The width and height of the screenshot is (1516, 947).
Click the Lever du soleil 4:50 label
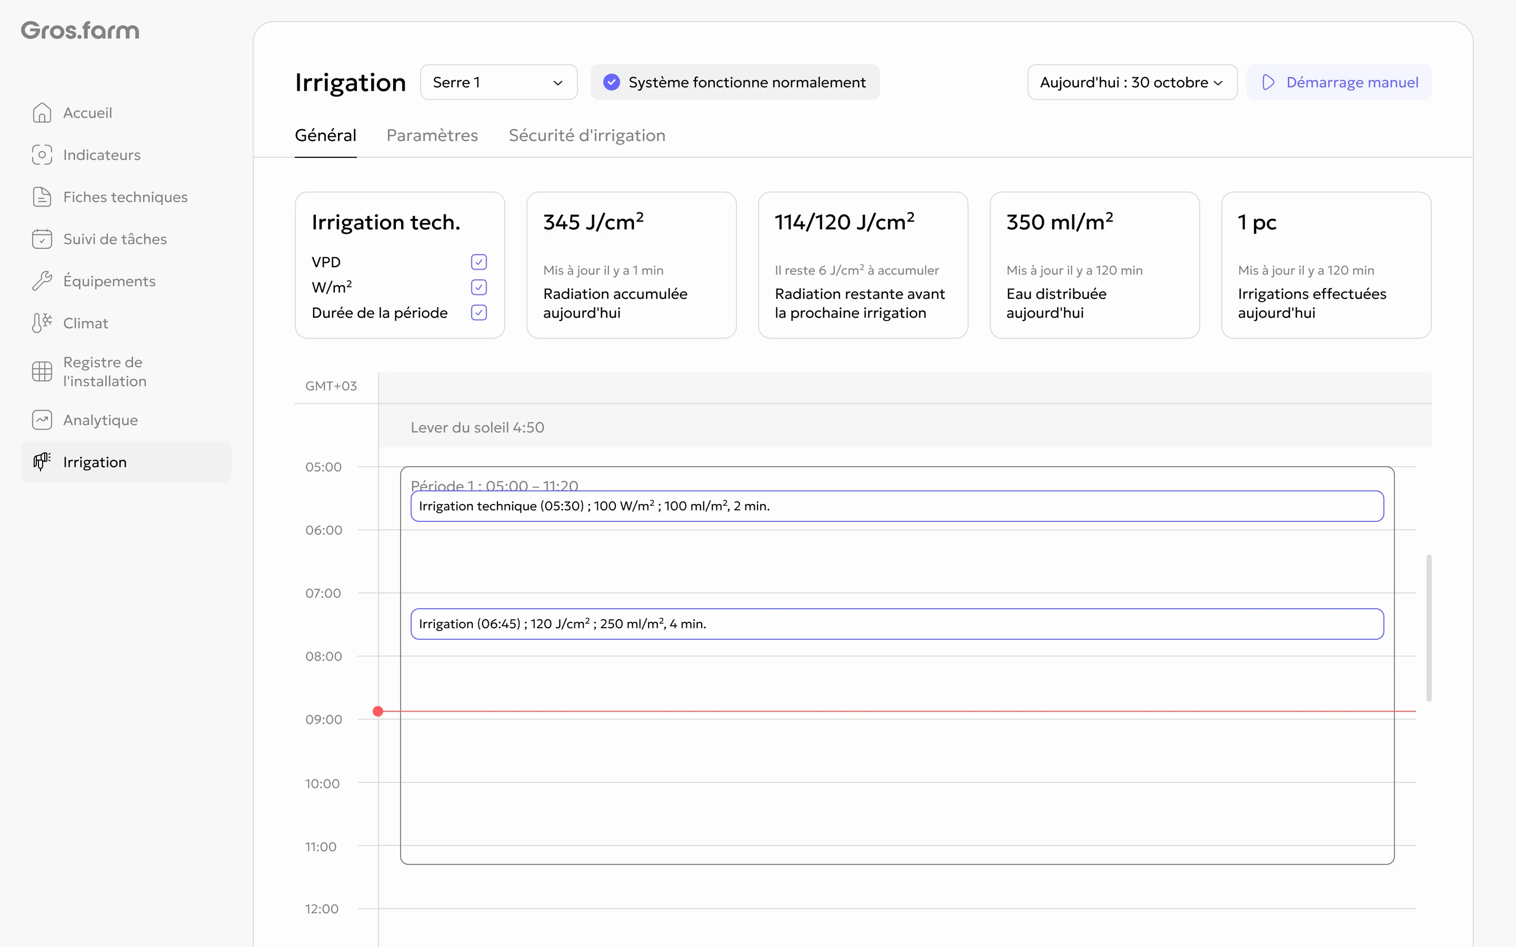[x=477, y=427]
